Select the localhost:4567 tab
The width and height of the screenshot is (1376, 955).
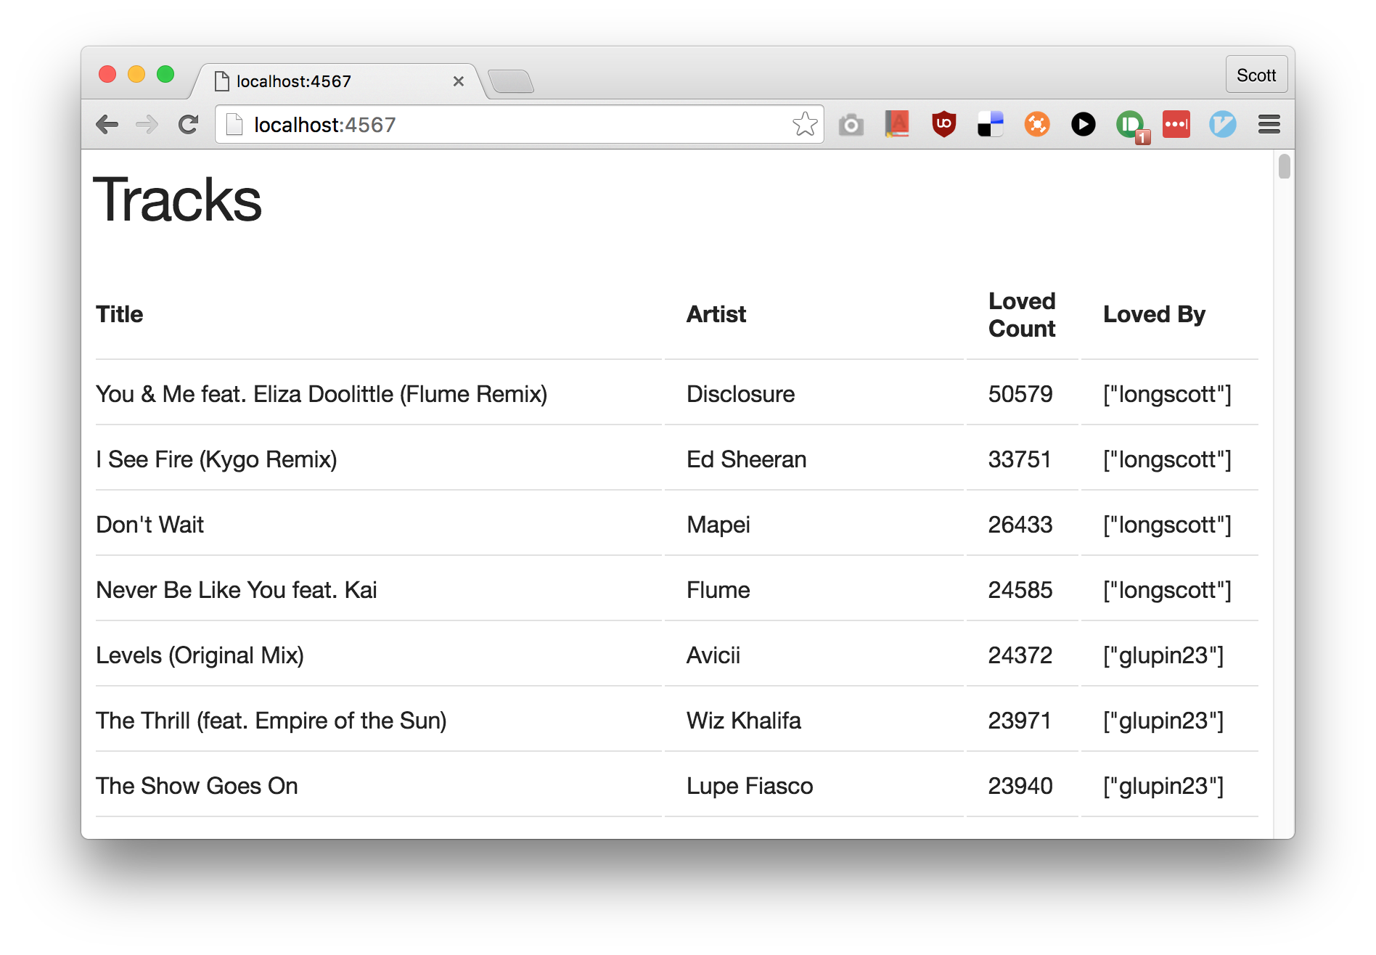tap(337, 81)
